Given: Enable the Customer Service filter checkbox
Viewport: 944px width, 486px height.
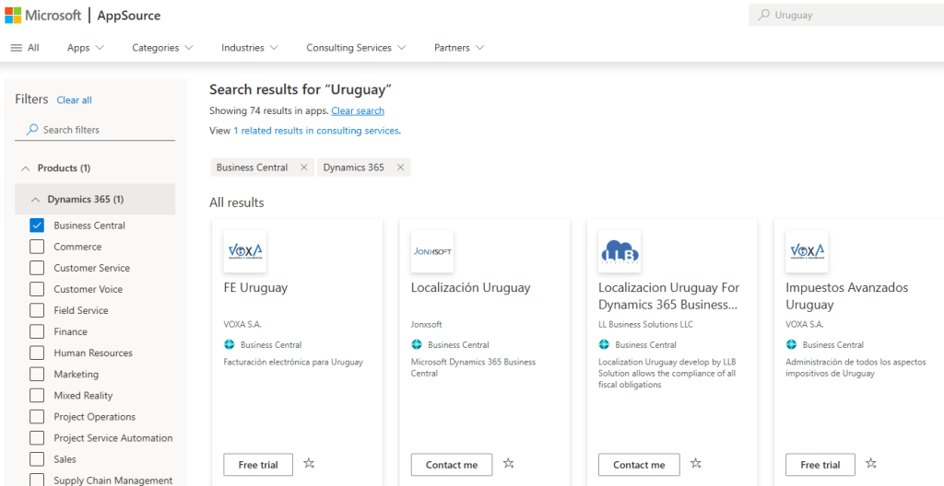Looking at the screenshot, I should coord(37,268).
